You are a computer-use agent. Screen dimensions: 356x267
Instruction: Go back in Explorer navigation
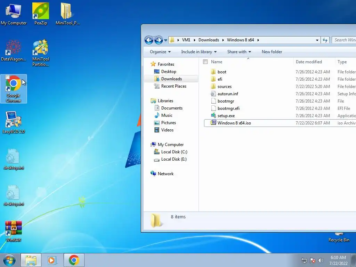click(149, 40)
